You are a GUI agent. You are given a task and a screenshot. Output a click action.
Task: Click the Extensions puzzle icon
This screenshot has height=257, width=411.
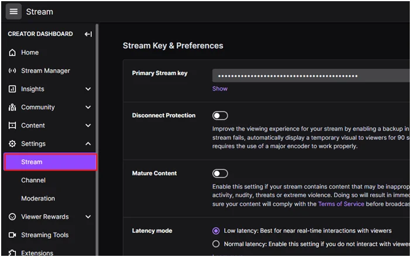point(12,253)
